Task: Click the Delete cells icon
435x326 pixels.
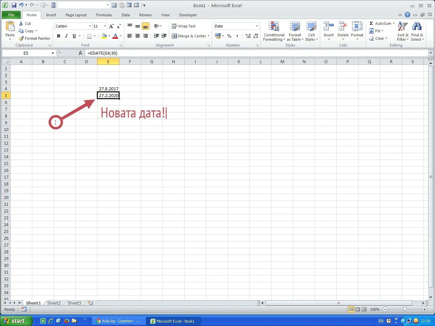Action: [x=343, y=27]
